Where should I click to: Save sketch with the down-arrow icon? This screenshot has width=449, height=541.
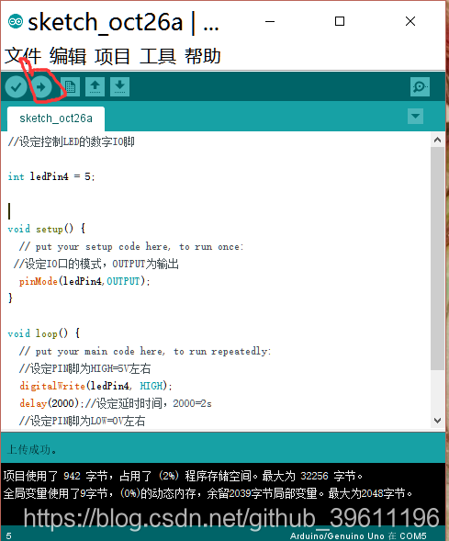click(x=120, y=86)
